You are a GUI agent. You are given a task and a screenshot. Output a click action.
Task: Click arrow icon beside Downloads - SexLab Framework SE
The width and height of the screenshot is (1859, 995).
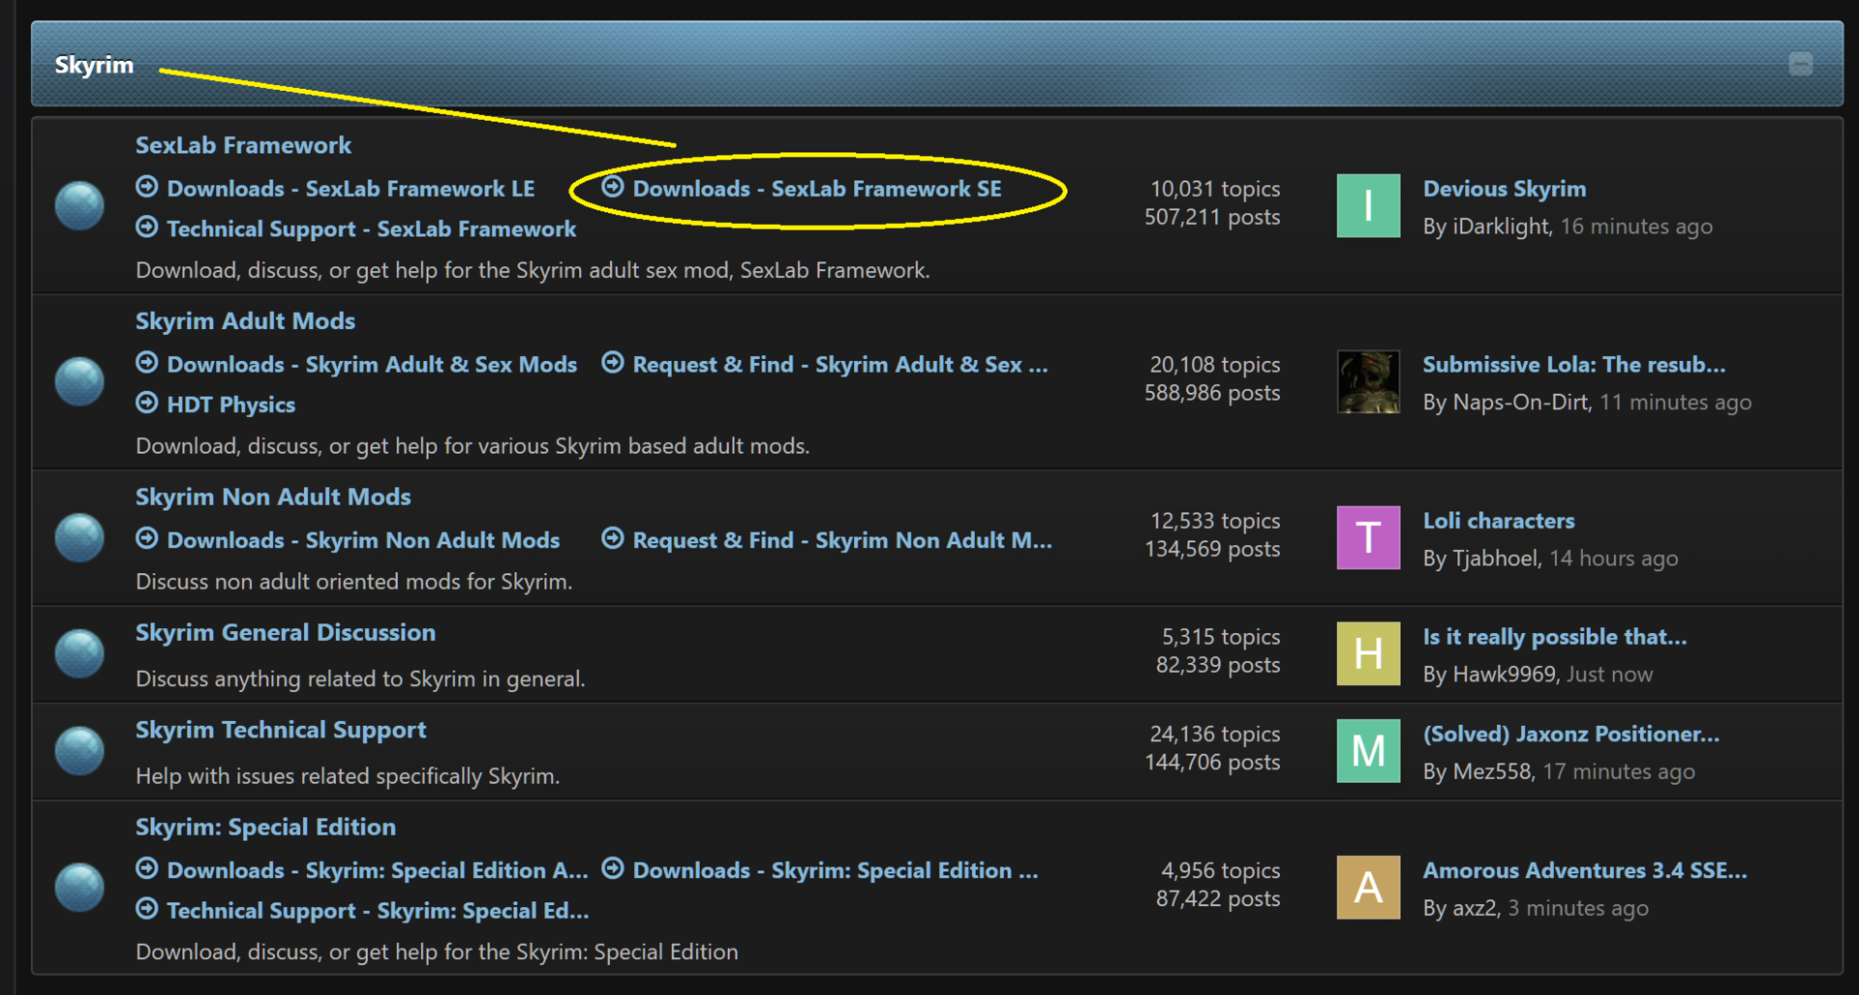tap(613, 187)
